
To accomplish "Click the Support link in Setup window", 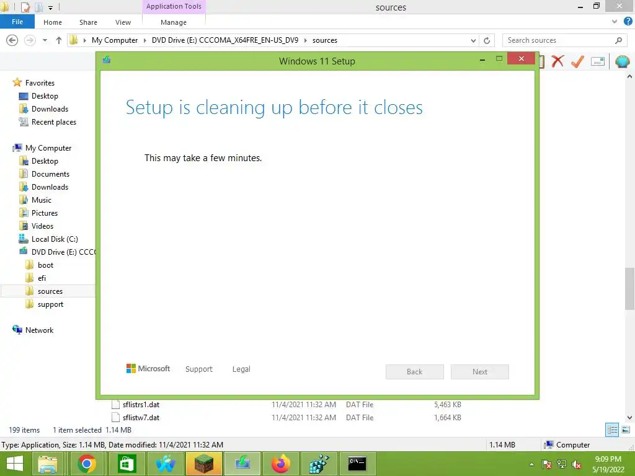I will click(x=199, y=369).
